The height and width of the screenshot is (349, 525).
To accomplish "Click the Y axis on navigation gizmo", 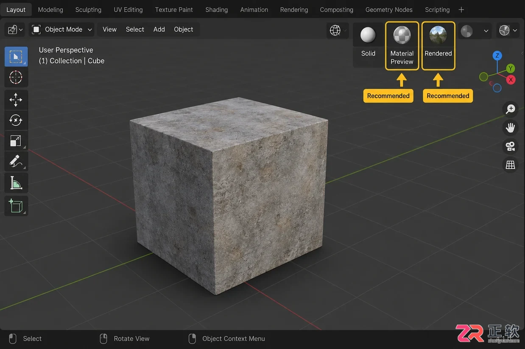I will (511, 68).
